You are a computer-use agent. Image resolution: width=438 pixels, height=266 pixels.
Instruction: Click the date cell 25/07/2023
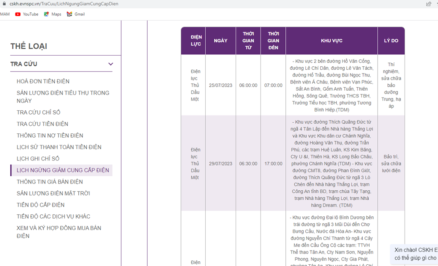[x=221, y=85]
